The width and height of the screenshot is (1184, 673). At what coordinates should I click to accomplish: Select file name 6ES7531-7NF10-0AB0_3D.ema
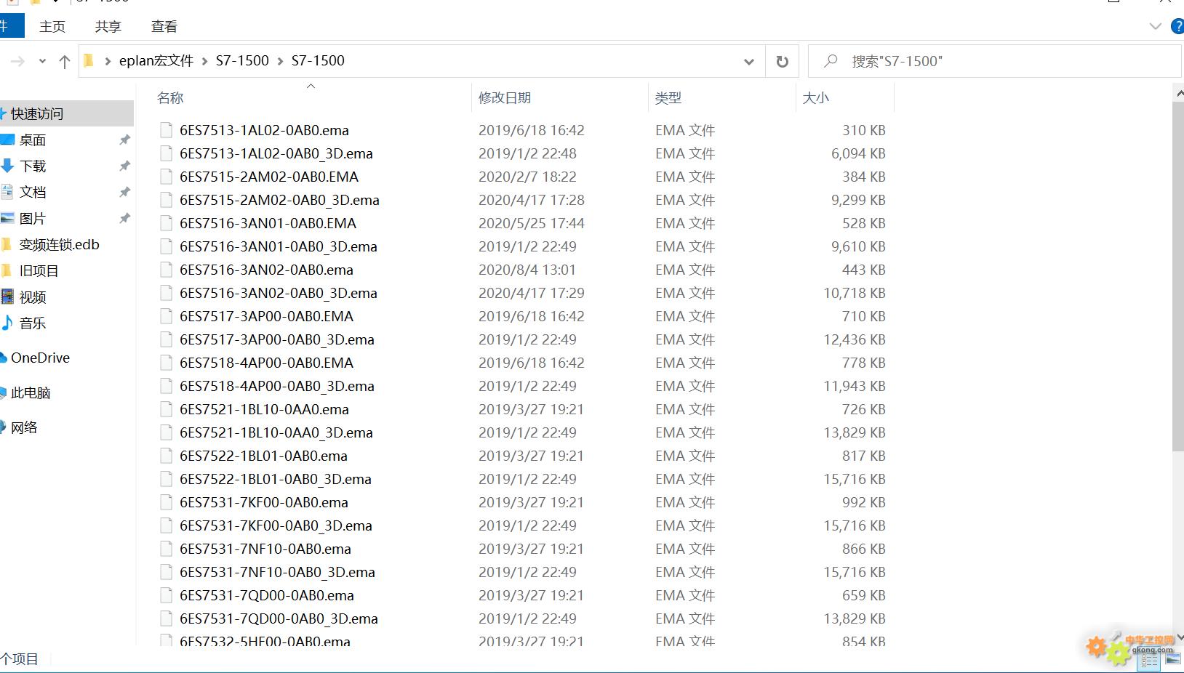(277, 572)
